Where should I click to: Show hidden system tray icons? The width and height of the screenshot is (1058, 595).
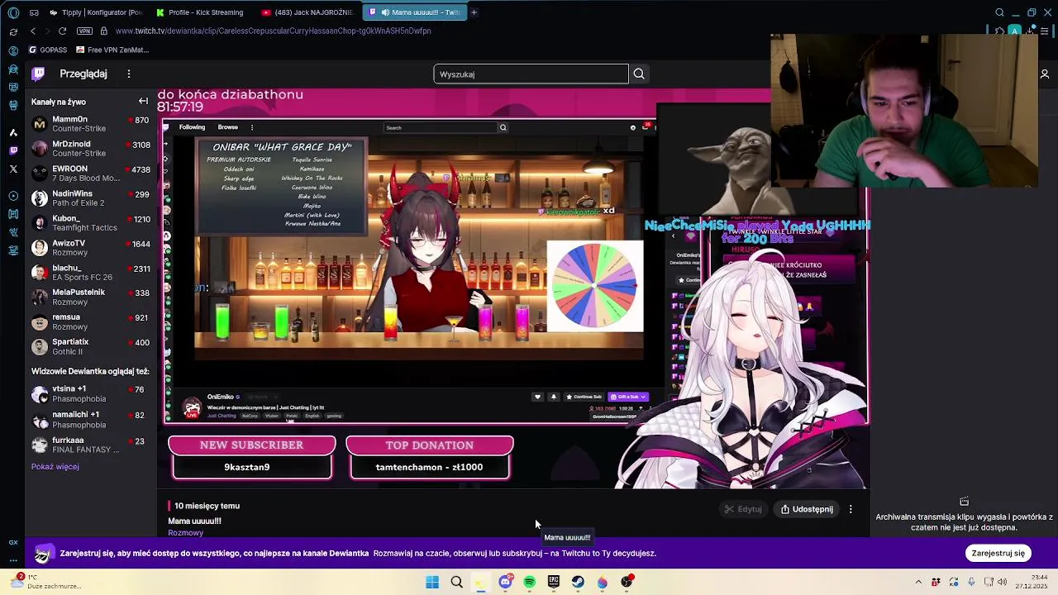(917, 582)
